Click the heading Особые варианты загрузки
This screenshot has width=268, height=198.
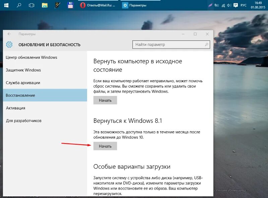[132, 166]
